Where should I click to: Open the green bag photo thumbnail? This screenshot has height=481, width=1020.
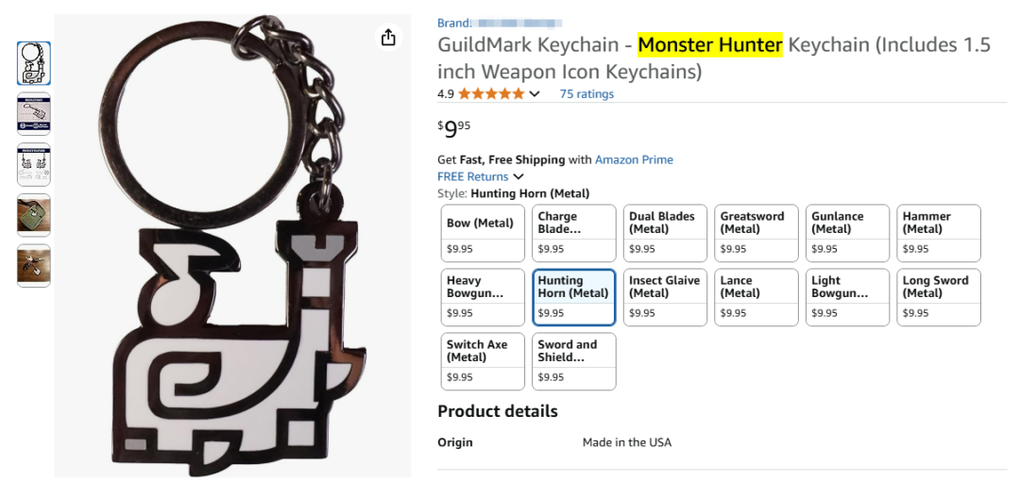[34, 215]
